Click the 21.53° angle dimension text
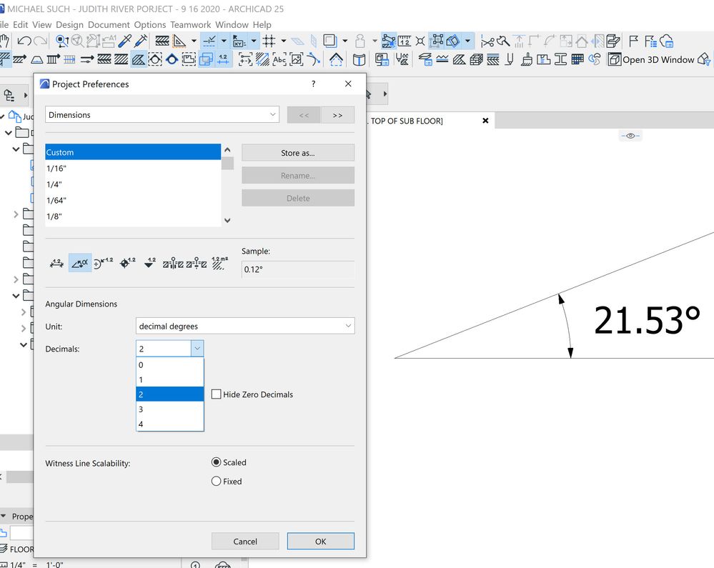 [x=647, y=321]
